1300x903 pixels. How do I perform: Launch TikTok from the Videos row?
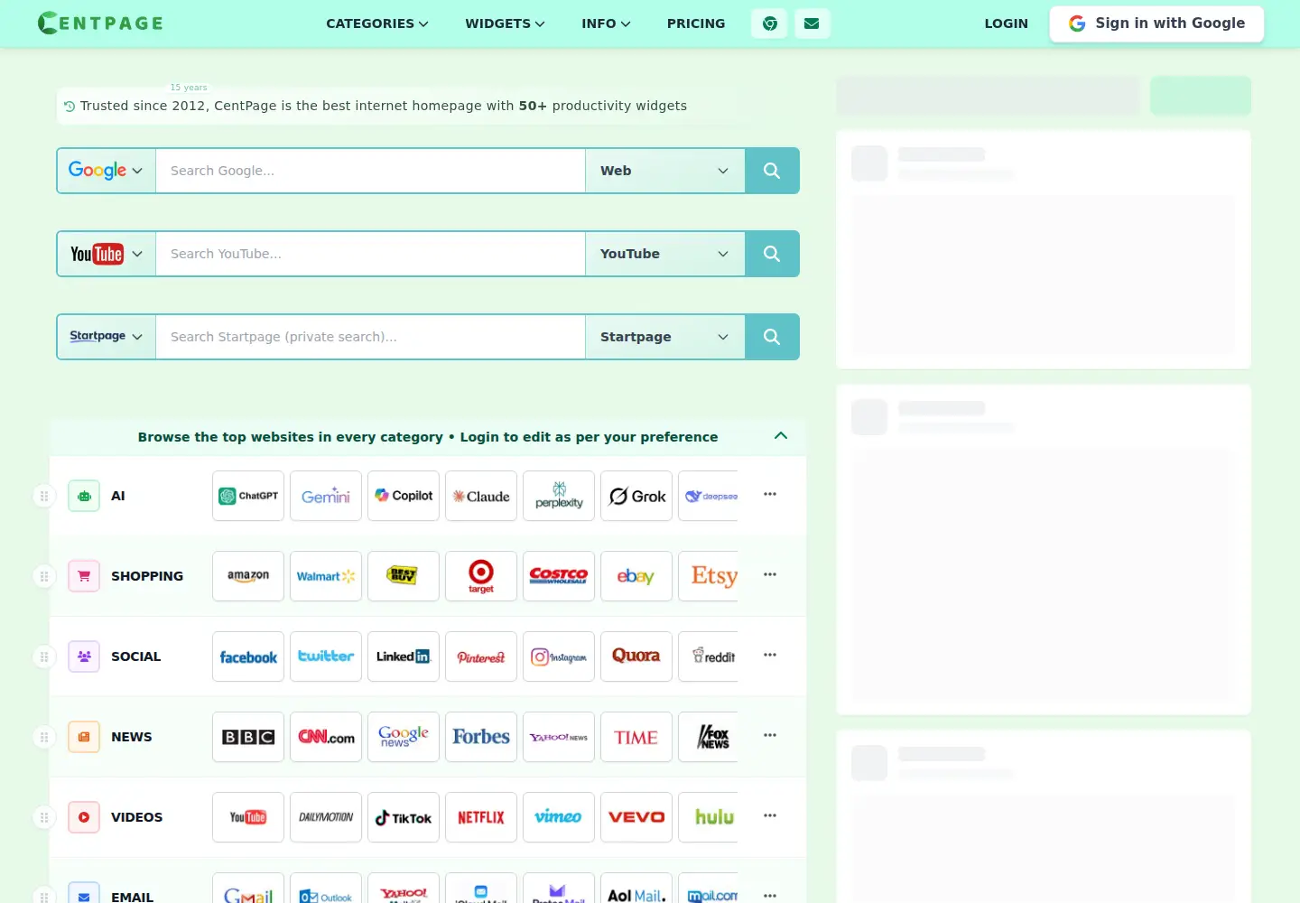coord(404,817)
